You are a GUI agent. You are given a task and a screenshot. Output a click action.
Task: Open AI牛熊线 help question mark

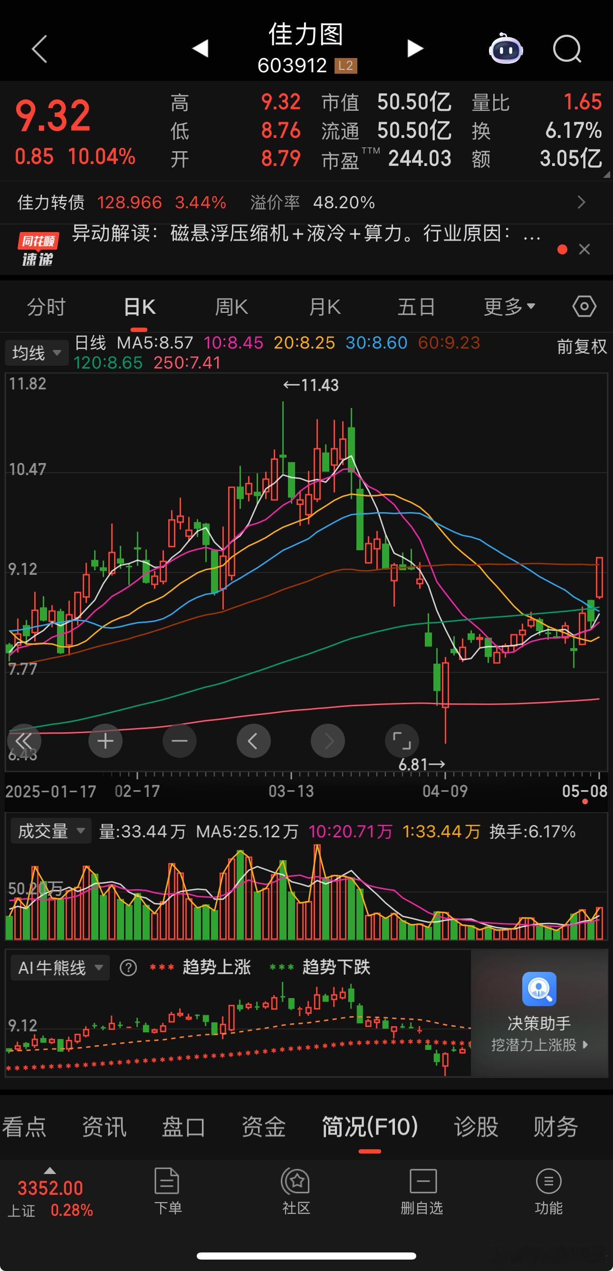click(128, 968)
